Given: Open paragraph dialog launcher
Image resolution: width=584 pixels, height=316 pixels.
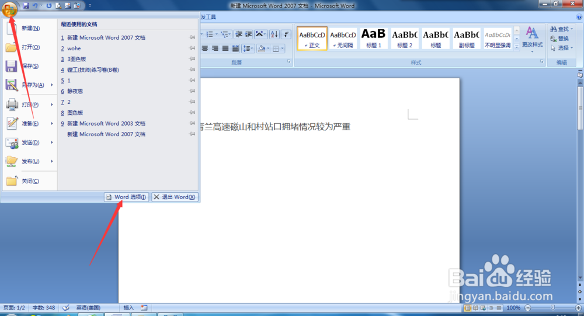Looking at the screenshot, I should 288,62.
